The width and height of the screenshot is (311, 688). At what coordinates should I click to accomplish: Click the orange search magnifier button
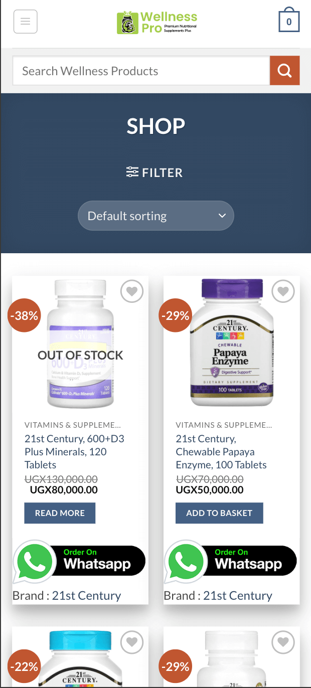pyautogui.click(x=284, y=71)
